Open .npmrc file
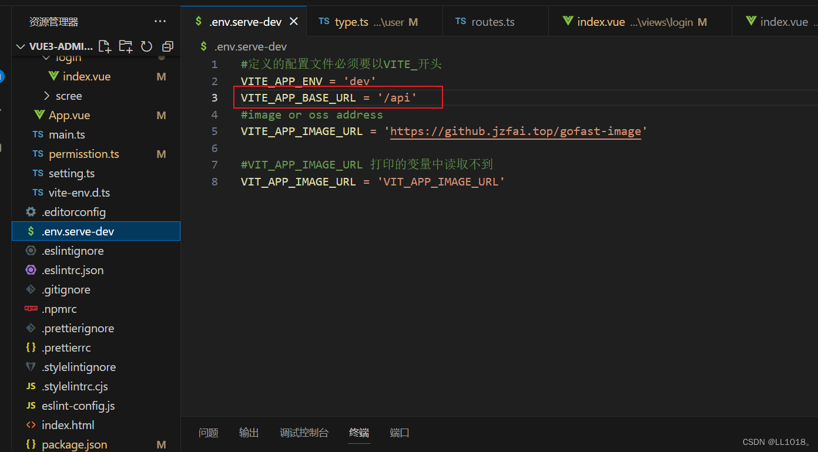818x452 pixels. point(59,309)
